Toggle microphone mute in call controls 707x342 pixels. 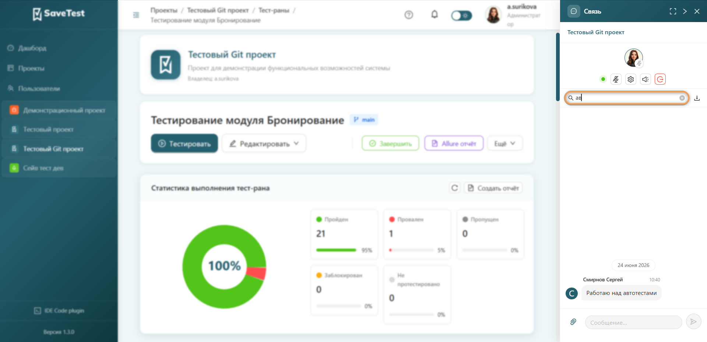[616, 79]
